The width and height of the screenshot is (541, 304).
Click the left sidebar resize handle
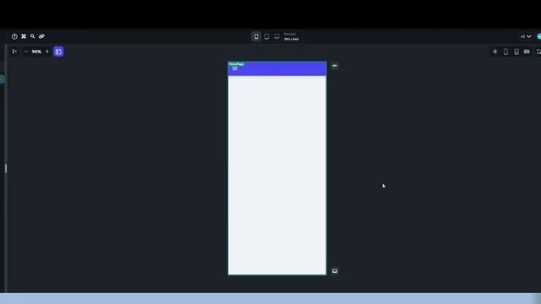pyautogui.click(x=6, y=169)
